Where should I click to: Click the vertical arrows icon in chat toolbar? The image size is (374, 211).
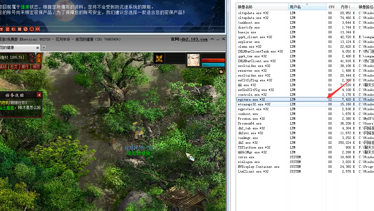(37, 29)
